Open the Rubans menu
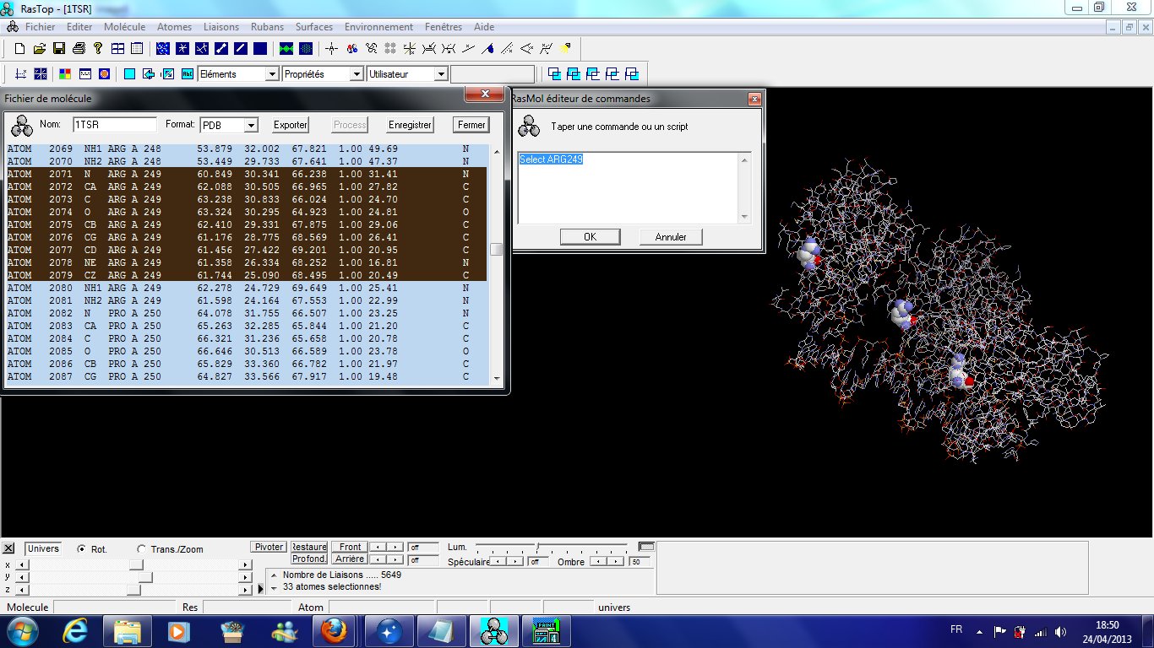 tap(267, 27)
